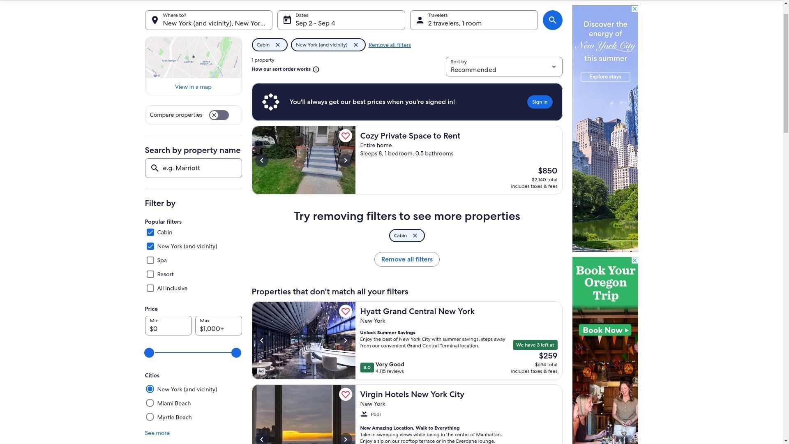Open the Sort by Recommended dropdown
Image resolution: width=789 pixels, height=444 pixels.
point(504,67)
